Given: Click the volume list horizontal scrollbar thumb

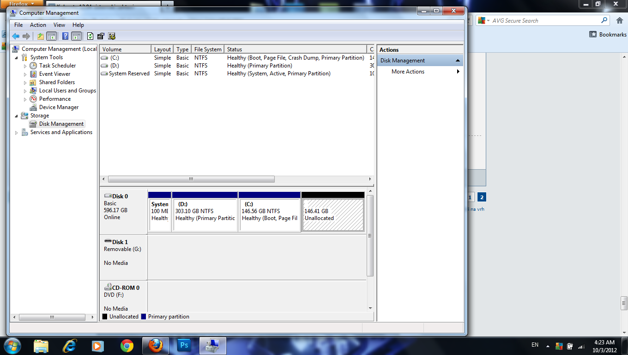Looking at the screenshot, I should pos(191,179).
